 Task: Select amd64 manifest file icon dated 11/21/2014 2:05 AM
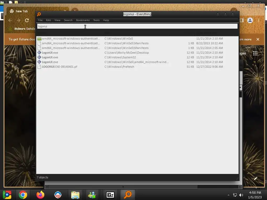(x=39, y=48)
